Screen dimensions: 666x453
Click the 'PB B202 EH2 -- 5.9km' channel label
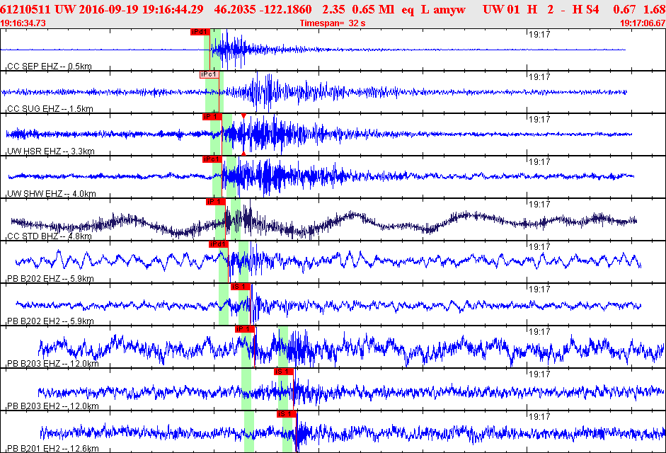tap(50, 321)
